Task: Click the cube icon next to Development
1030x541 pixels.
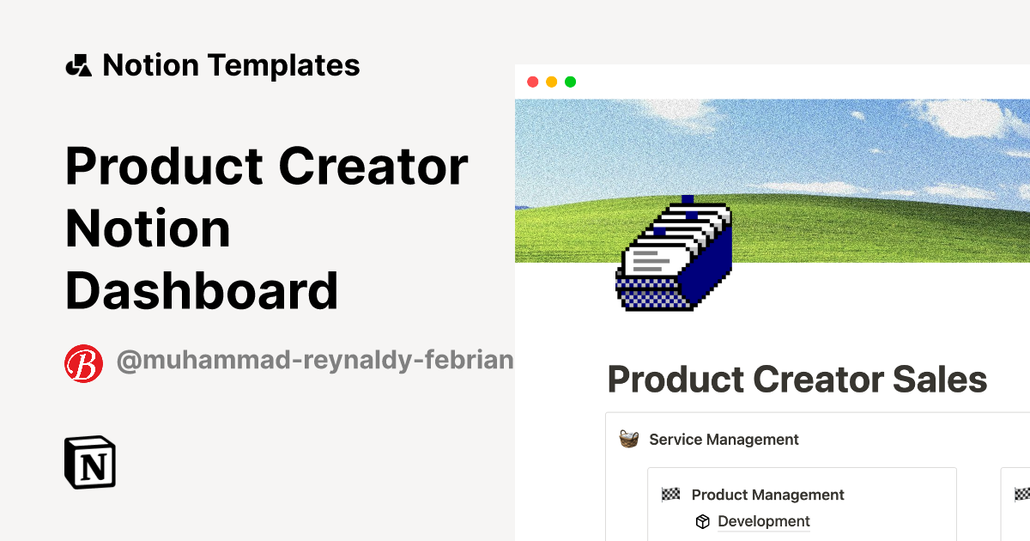Action: [x=705, y=521]
